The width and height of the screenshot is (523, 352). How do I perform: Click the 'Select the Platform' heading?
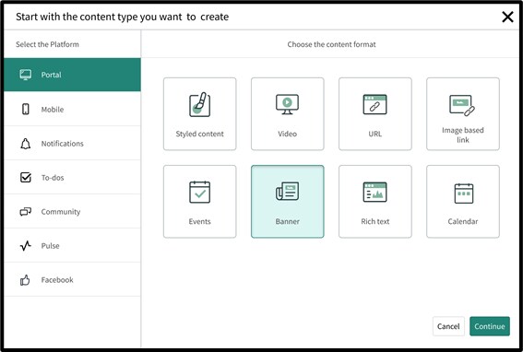pyautogui.click(x=47, y=44)
